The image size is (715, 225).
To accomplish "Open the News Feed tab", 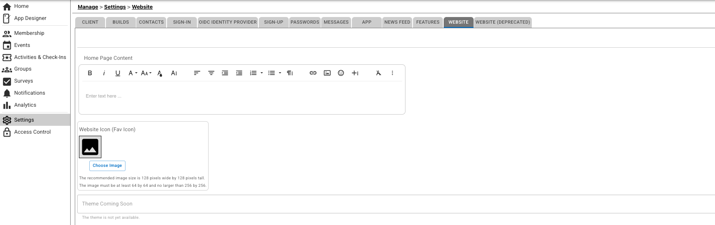I will click(x=397, y=22).
